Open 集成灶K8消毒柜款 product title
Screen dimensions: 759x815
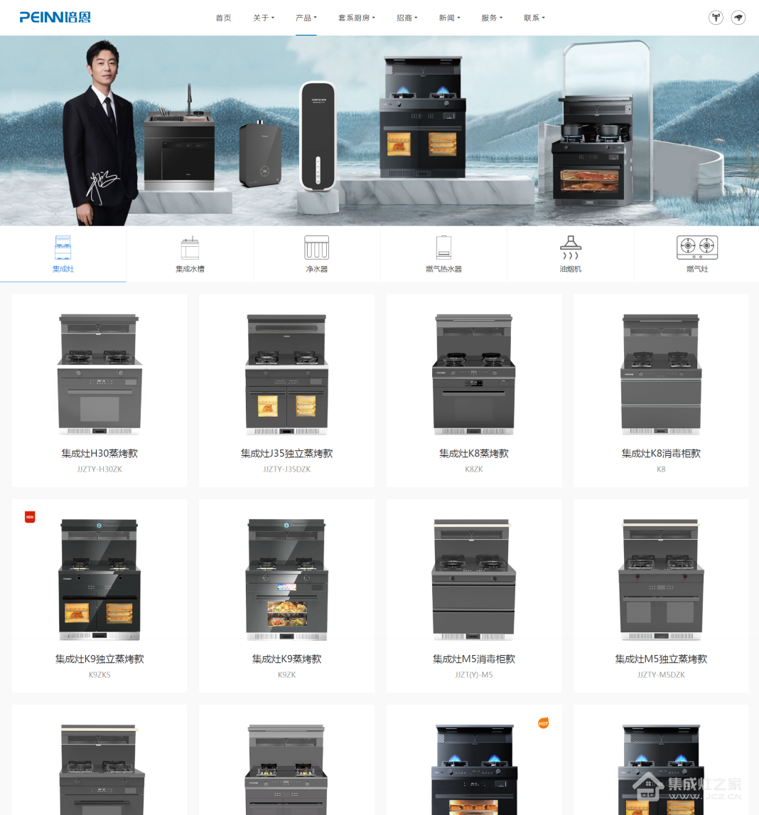pos(661,453)
